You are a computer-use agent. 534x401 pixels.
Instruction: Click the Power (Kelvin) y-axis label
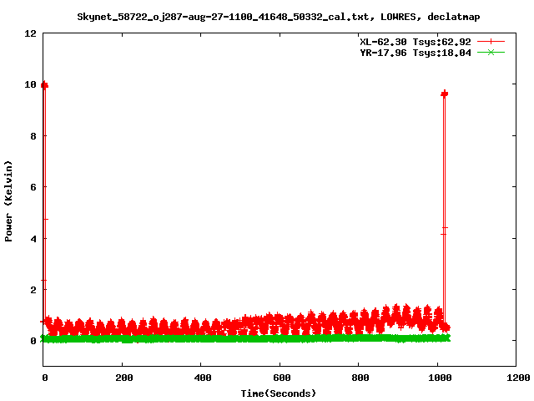click(x=8, y=201)
